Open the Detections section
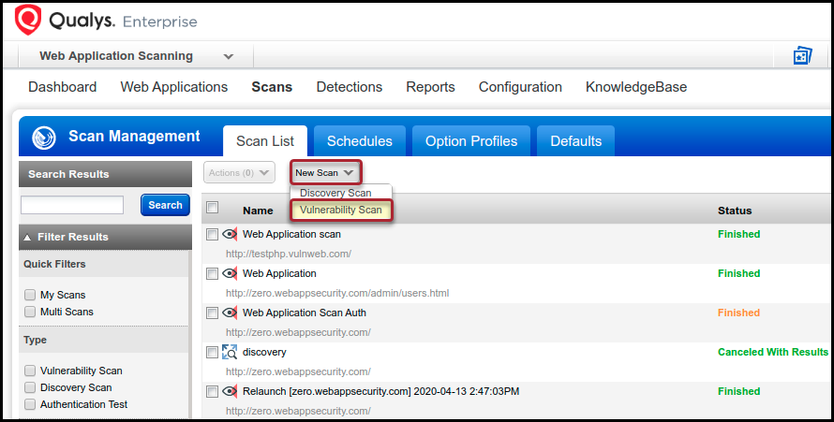 tap(349, 87)
